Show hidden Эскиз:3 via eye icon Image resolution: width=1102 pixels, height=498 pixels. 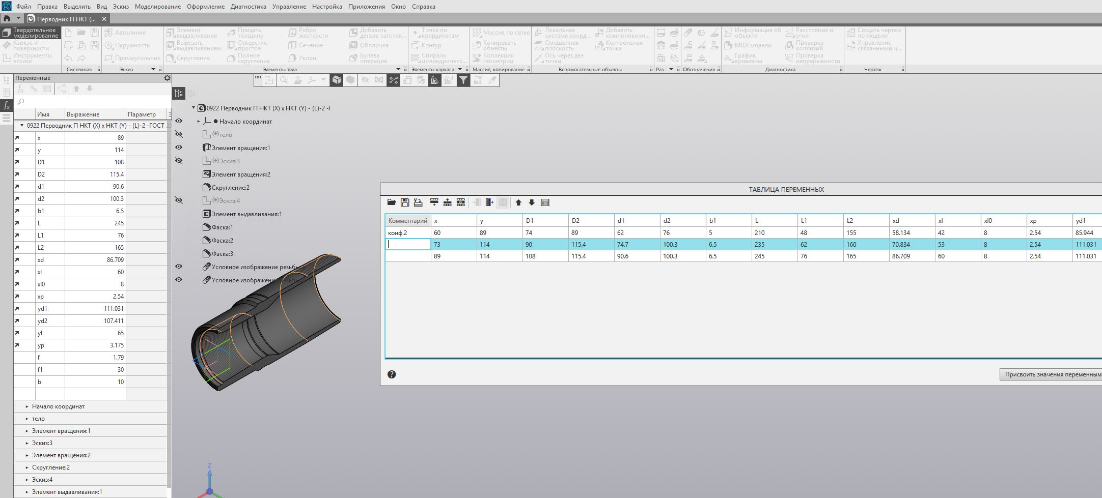click(x=179, y=161)
